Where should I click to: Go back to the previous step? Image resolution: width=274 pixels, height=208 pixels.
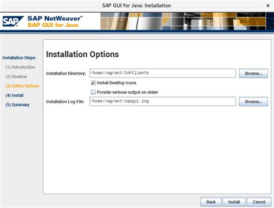pos(211,202)
